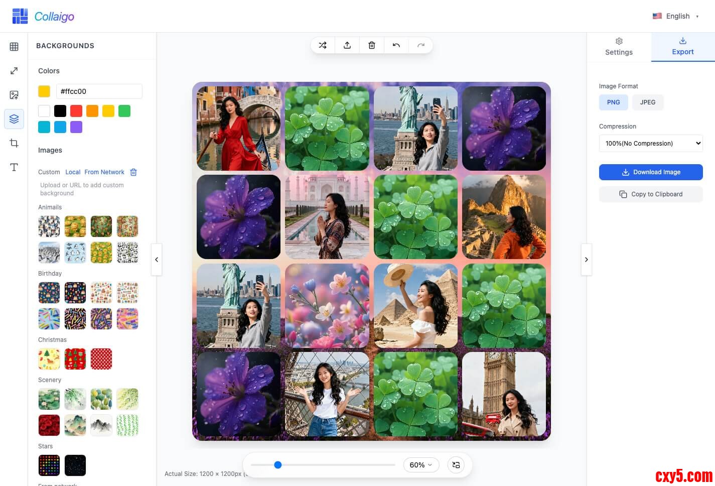
Task: Pick the orange color swatch
Action: pos(92,111)
